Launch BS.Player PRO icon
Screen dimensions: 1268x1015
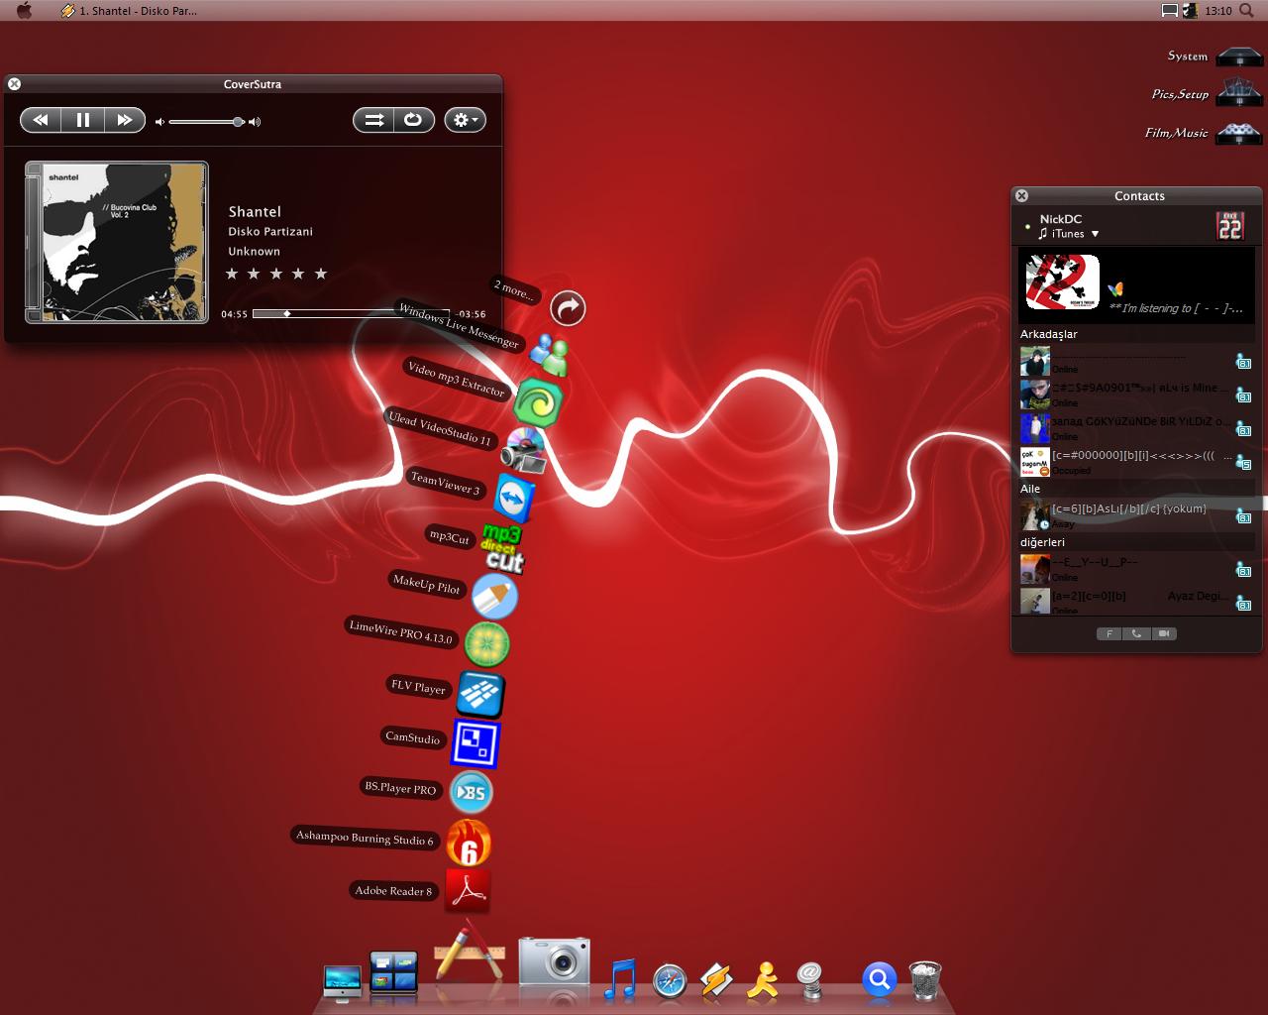(472, 792)
